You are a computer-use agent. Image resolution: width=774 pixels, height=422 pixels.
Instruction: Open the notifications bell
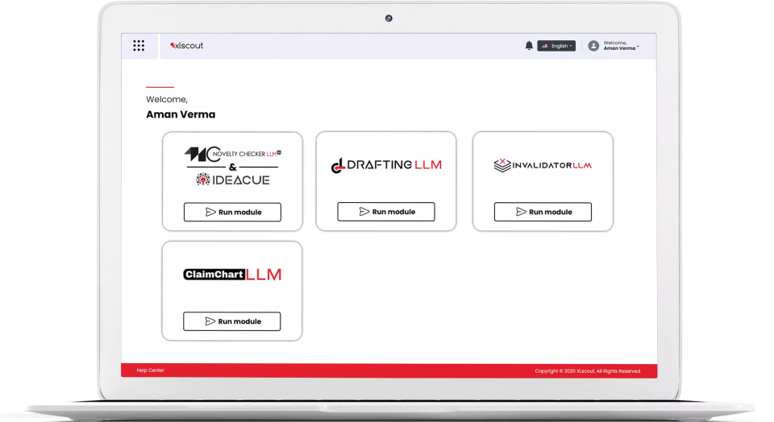(529, 46)
